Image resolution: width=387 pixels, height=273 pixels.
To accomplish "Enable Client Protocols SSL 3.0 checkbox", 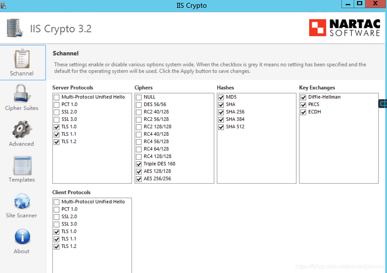I will pyautogui.click(x=57, y=224).
